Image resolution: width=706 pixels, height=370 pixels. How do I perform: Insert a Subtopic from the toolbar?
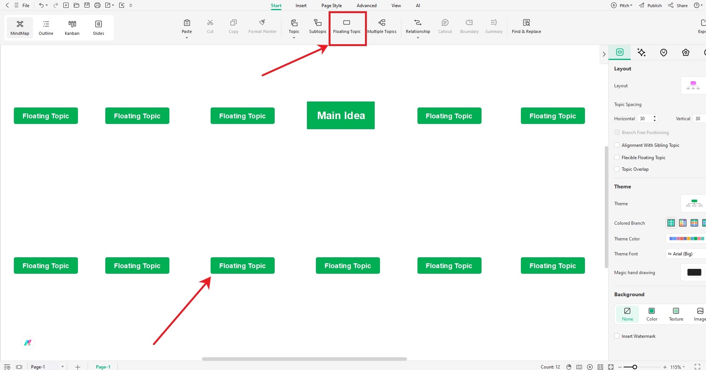(318, 27)
